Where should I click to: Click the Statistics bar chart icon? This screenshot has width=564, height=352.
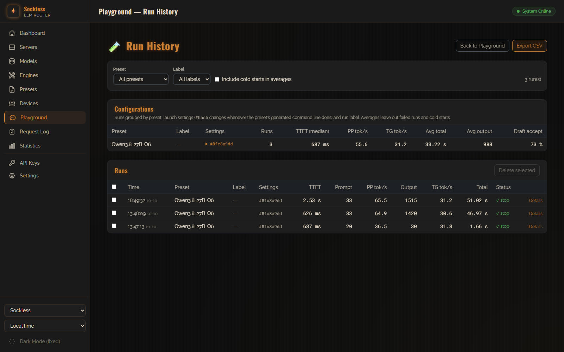(x=12, y=146)
